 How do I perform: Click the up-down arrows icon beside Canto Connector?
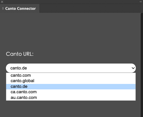coord(3,9)
